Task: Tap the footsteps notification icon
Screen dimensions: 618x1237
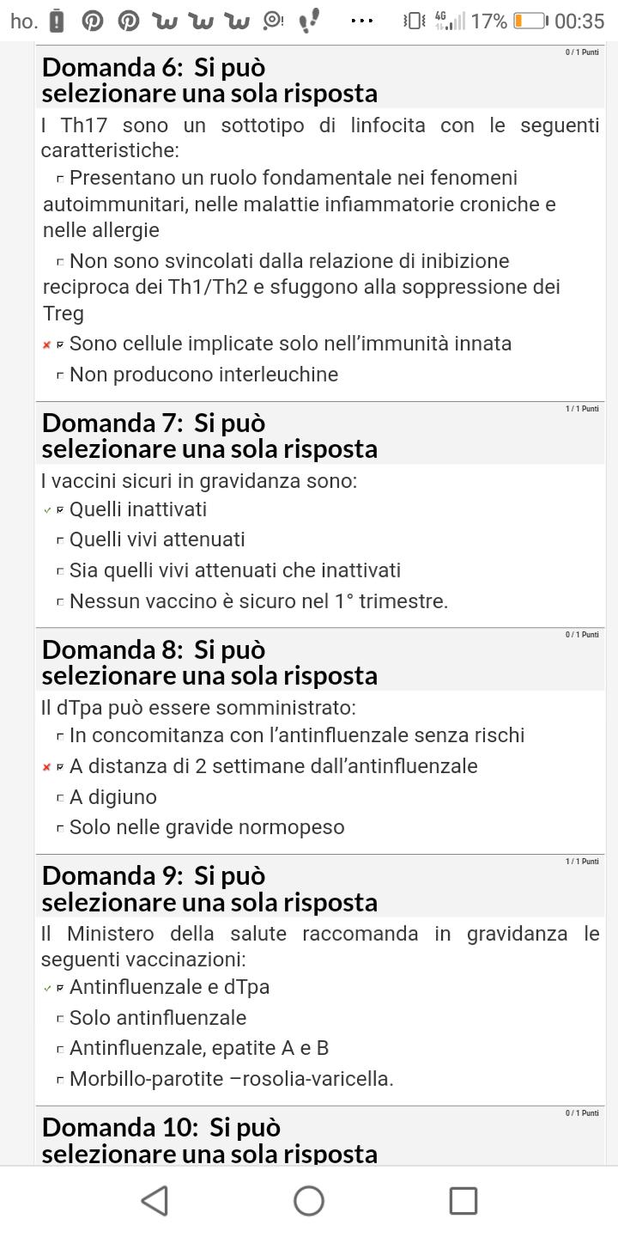Action: pyautogui.click(x=308, y=21)
